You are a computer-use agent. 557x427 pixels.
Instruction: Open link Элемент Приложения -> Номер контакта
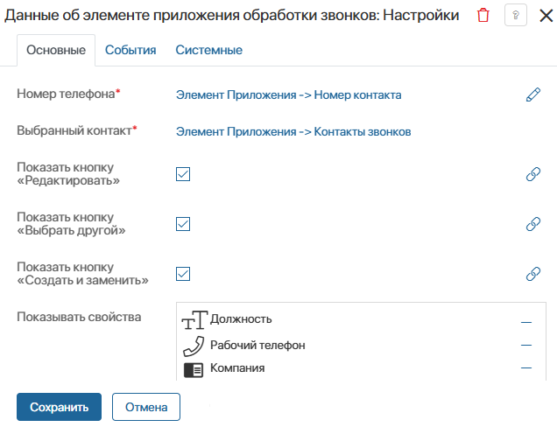pos(288,95)
